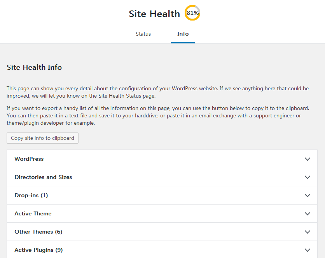
Task: Show the Other Themes (6) label
Action: coord(38,232)
